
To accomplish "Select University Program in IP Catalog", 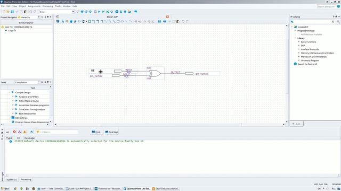I will (x=310, y=60).
